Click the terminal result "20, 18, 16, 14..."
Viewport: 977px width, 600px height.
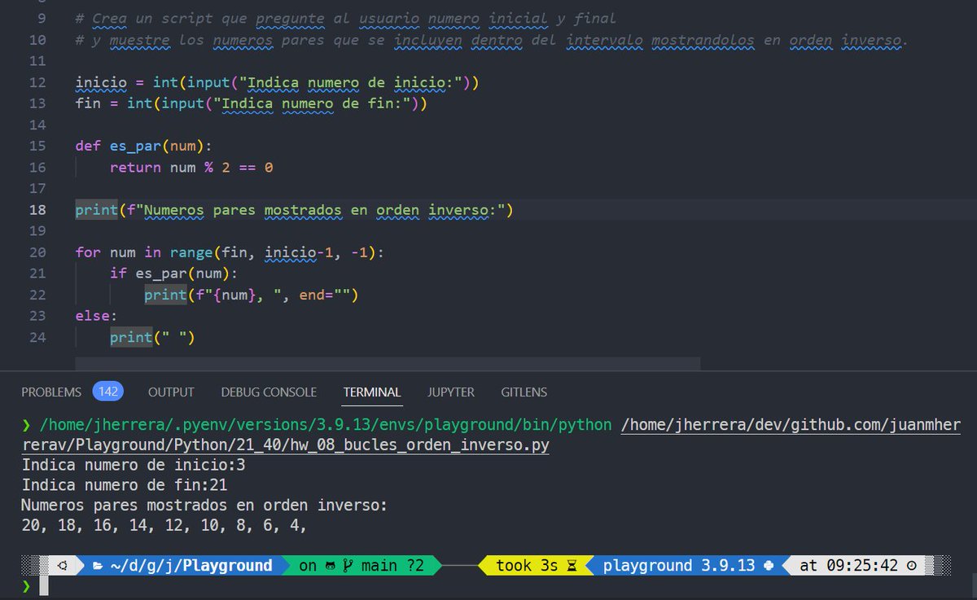164,527
